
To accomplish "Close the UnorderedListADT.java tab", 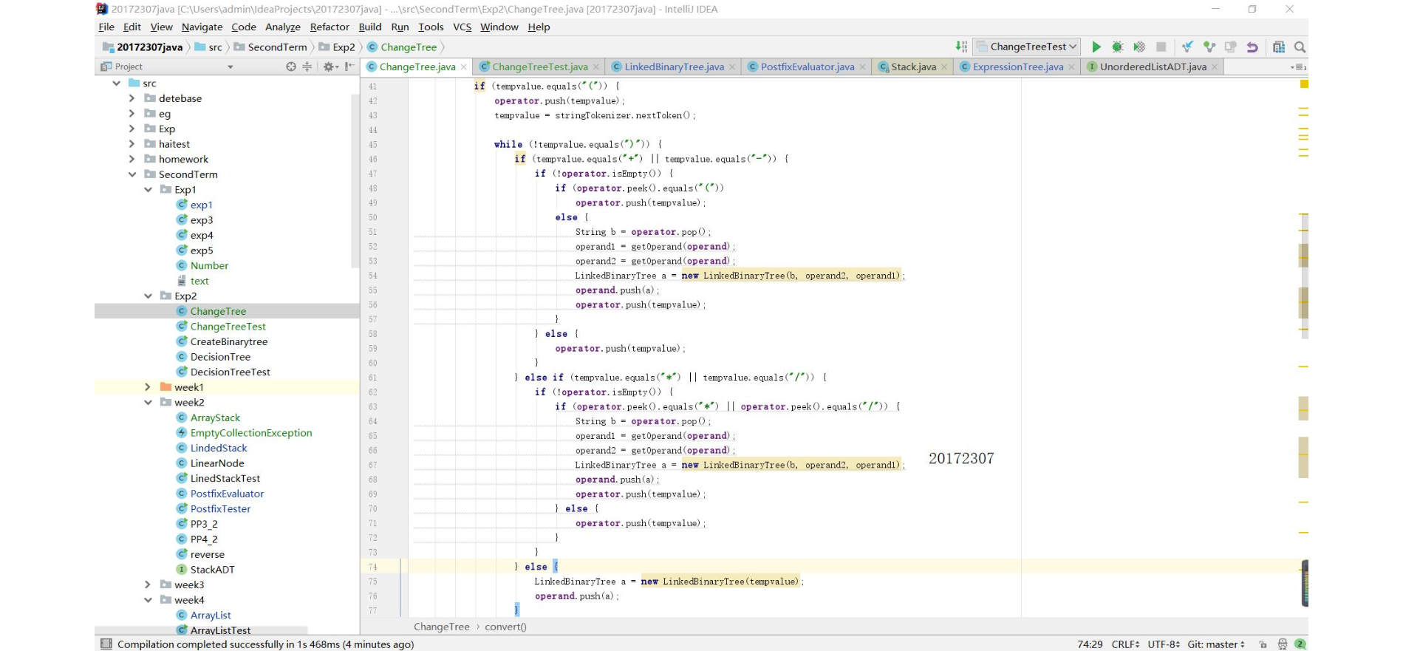I will tap(1215, 67).
